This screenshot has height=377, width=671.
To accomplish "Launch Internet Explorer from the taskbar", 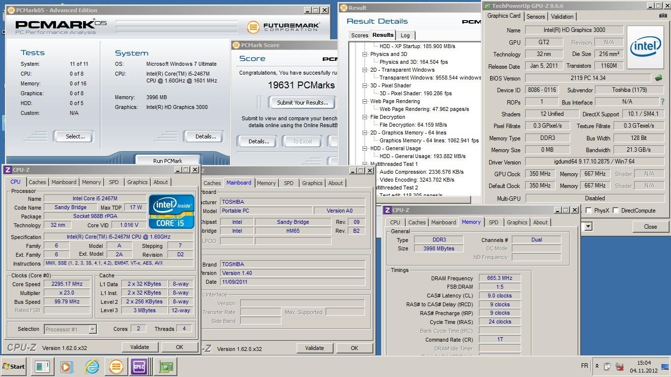I will (x=92, y=366).
